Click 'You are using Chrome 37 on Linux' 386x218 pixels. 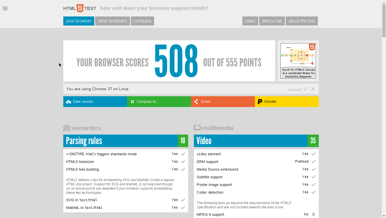coord(97,89)
